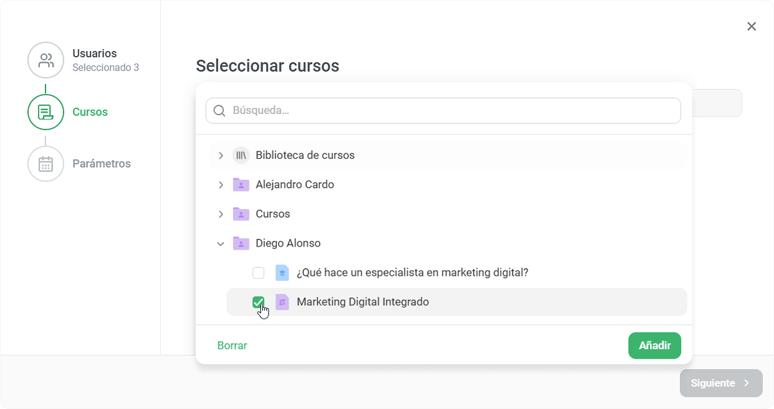Screen dimensions: 774x409
Task: Click the Alejandro Cardo folder icon
Action: coord(241,184)
